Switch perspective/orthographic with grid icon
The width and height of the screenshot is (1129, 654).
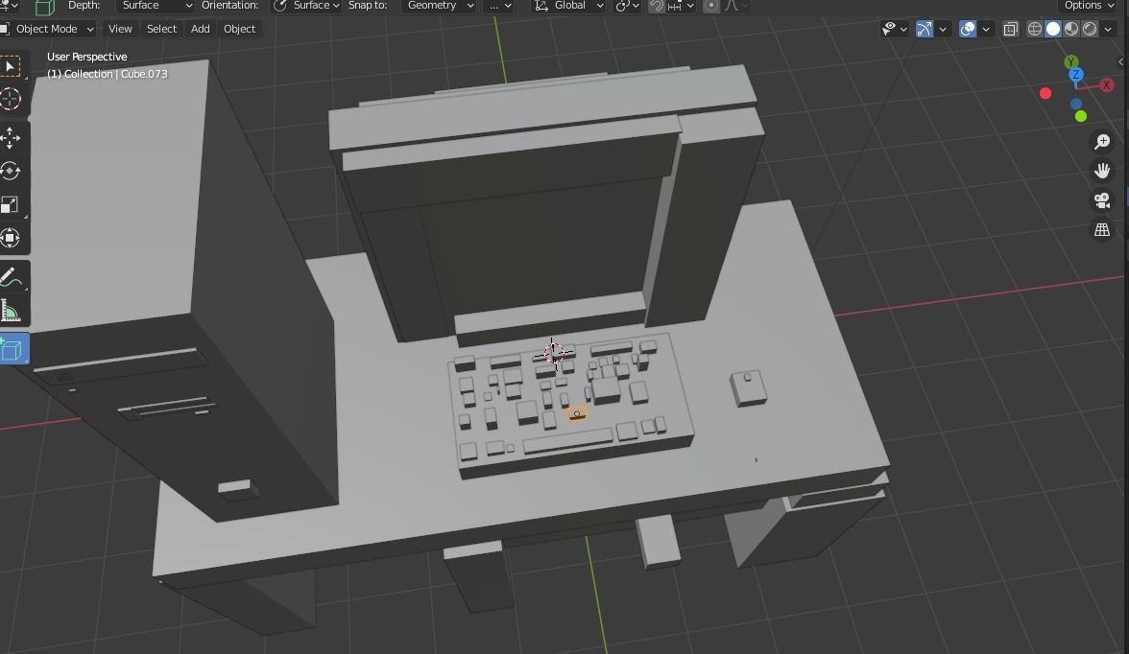coord(1102,230)
